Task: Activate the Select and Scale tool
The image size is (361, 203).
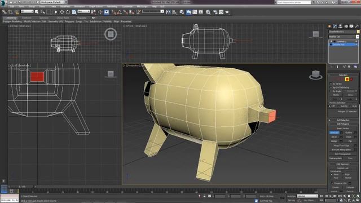Action: 74,12
